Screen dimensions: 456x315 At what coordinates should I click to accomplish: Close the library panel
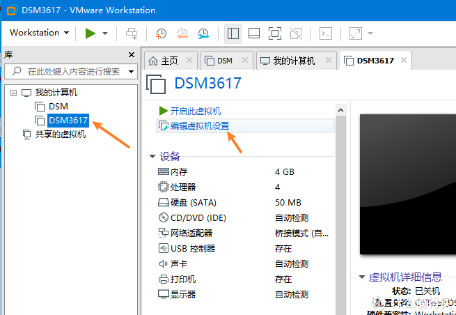click(x=132, y=55)
